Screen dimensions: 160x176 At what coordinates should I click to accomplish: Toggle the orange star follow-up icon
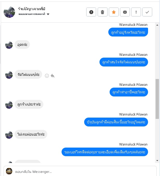point(114,12)
